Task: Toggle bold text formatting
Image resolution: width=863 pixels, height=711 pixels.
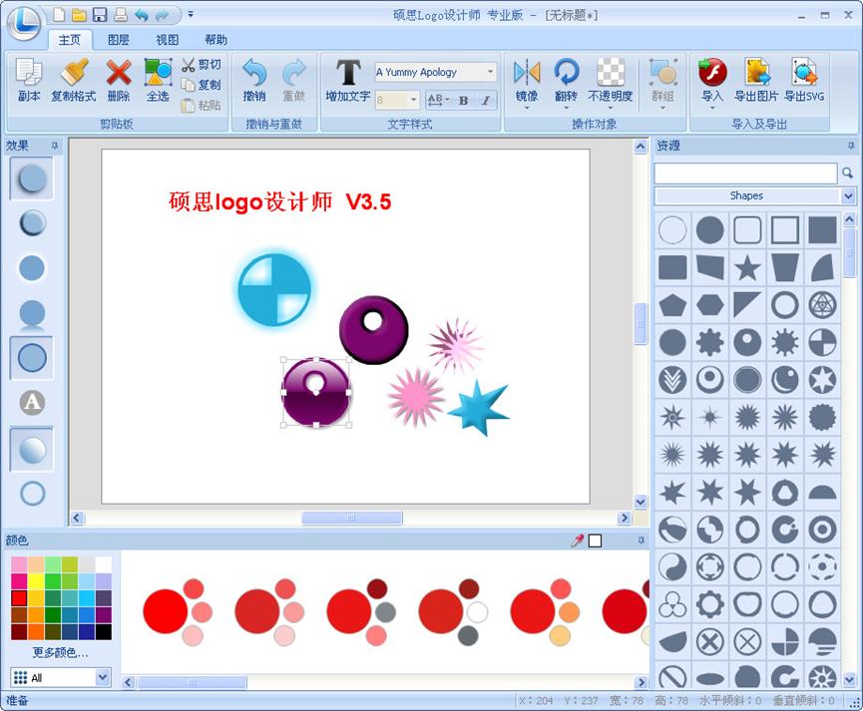Action: pyautogui.click(x=465, y=100)
